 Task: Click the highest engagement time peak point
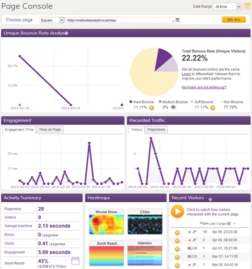[89, 143]
